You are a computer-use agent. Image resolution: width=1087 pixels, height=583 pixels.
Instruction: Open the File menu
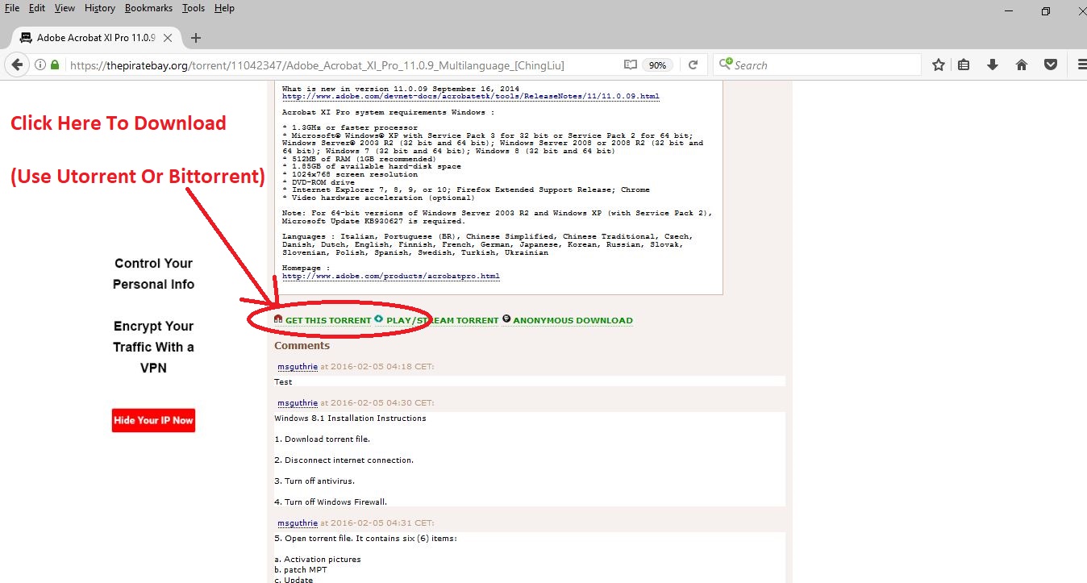point(12,8)
